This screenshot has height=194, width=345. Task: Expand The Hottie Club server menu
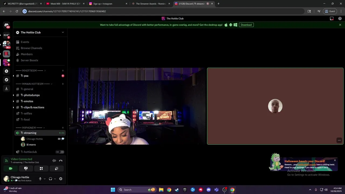coord(63,32)
